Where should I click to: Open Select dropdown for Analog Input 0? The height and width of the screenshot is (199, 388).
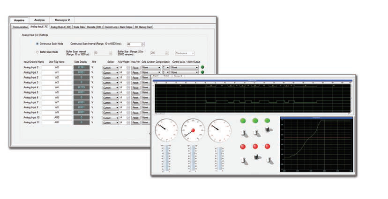coord(111,67)
